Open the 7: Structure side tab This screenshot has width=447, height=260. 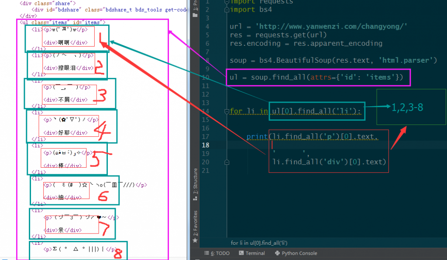tap(195, 184)
